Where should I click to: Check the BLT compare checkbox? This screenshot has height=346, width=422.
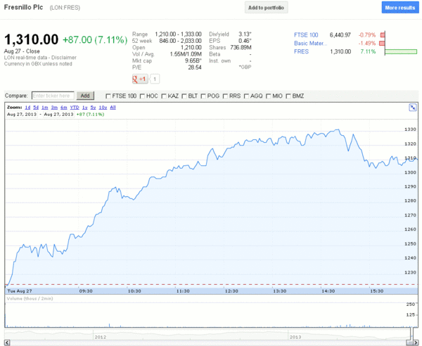tap(184, 96)
